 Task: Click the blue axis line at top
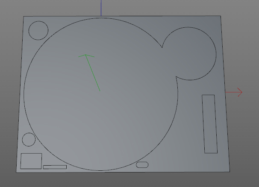point(101,8)
